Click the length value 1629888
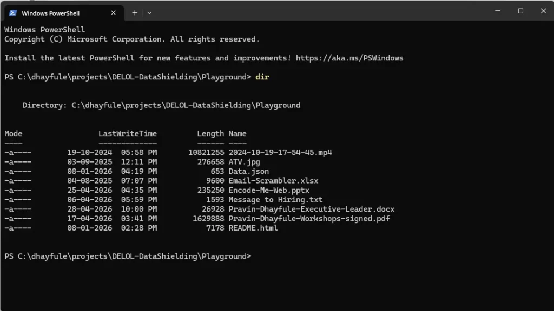This screenshot has width=554, height=311. pyautogui.click(x=208, y=219)
